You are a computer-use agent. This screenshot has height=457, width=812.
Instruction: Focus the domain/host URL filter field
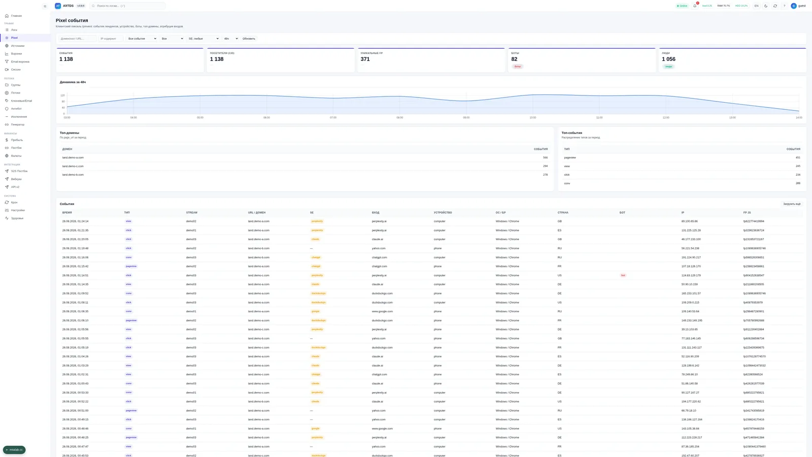[78, 39]
